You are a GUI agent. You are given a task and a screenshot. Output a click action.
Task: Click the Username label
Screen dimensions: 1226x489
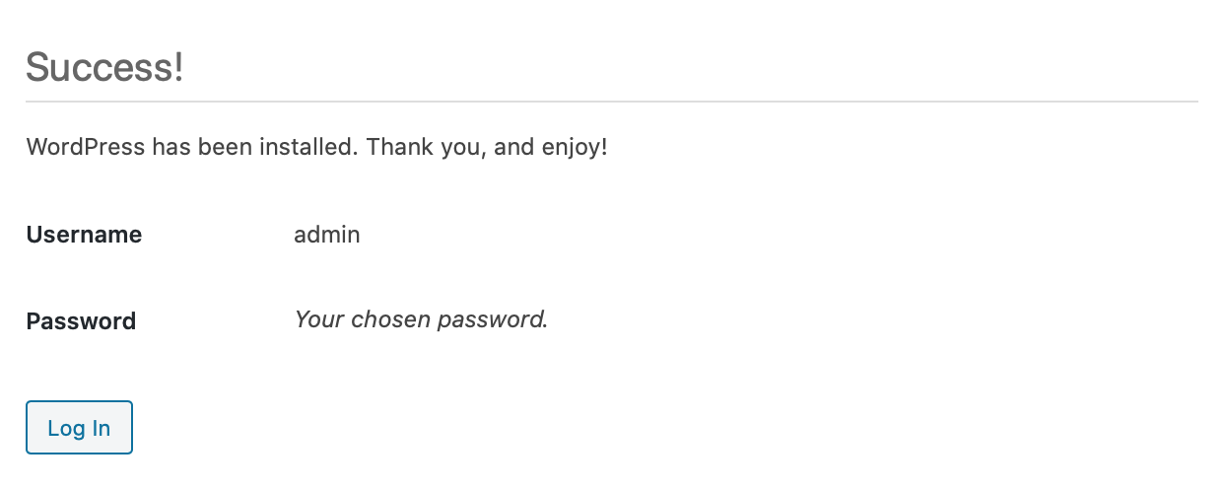pyautogui.click(x=84, y=235)
